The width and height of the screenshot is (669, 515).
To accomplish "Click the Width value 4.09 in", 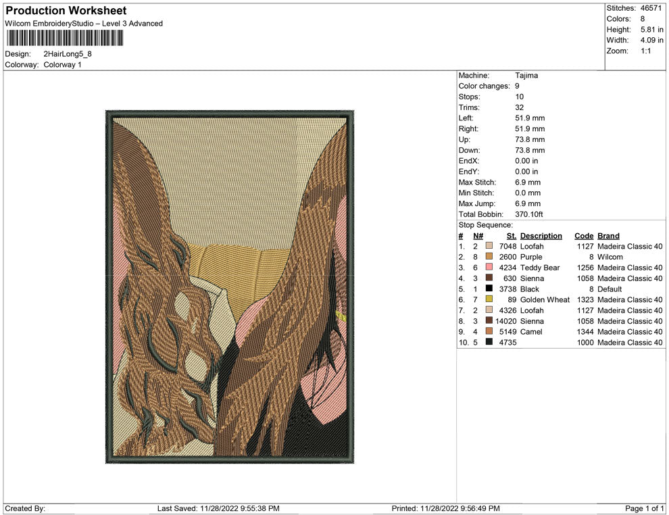I will pyautogui.click(x=652, y=40).
